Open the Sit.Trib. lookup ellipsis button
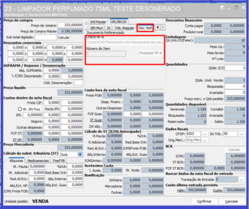The width and height of the screenshot is (249, 209). 242,134
